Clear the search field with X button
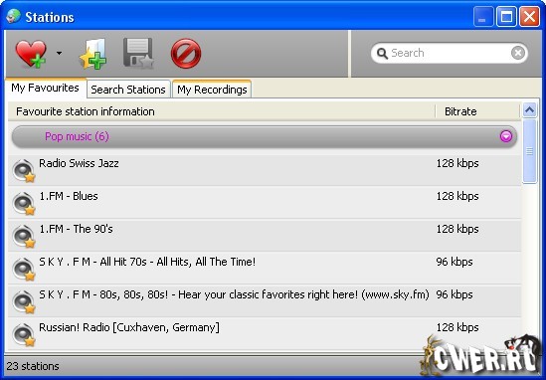Screen dimensions: 546x380 point(518,53)
